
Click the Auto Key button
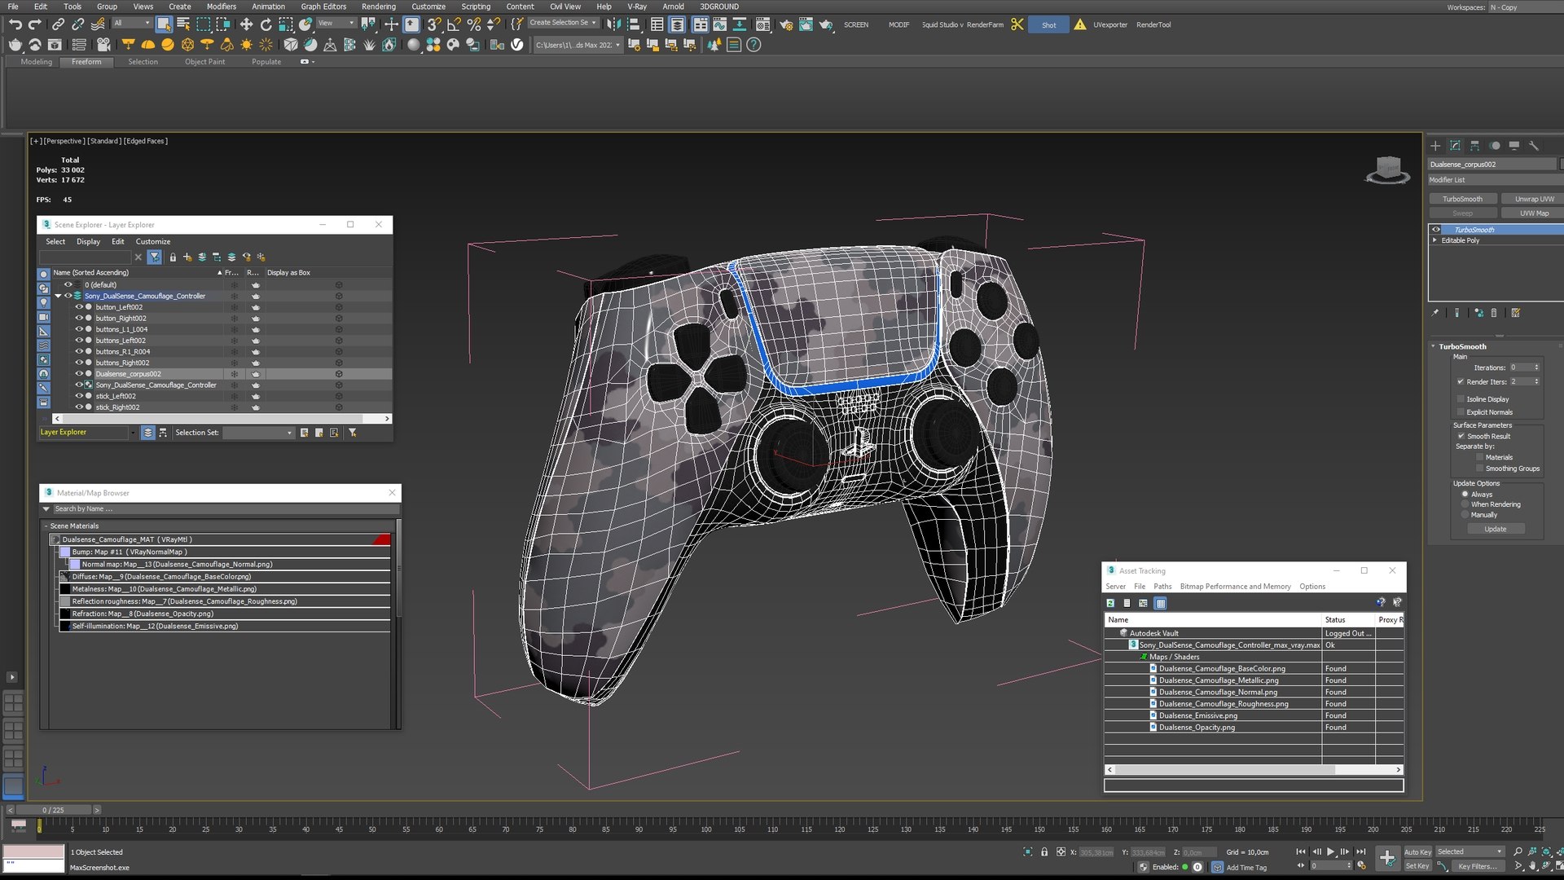pyautogui.click(x=1417, y=851)
